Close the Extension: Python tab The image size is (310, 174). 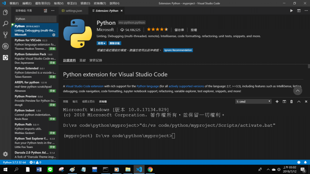(122, 11)
